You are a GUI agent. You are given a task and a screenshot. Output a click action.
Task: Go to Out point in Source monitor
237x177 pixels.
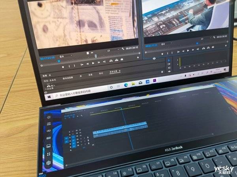[x=104, y=62]
